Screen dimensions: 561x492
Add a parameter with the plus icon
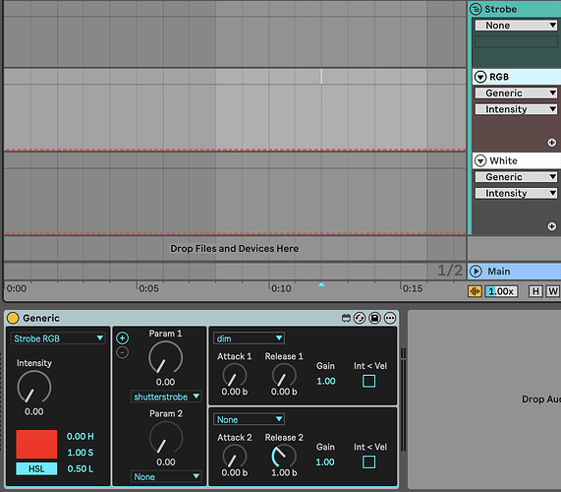pos(123,338)
